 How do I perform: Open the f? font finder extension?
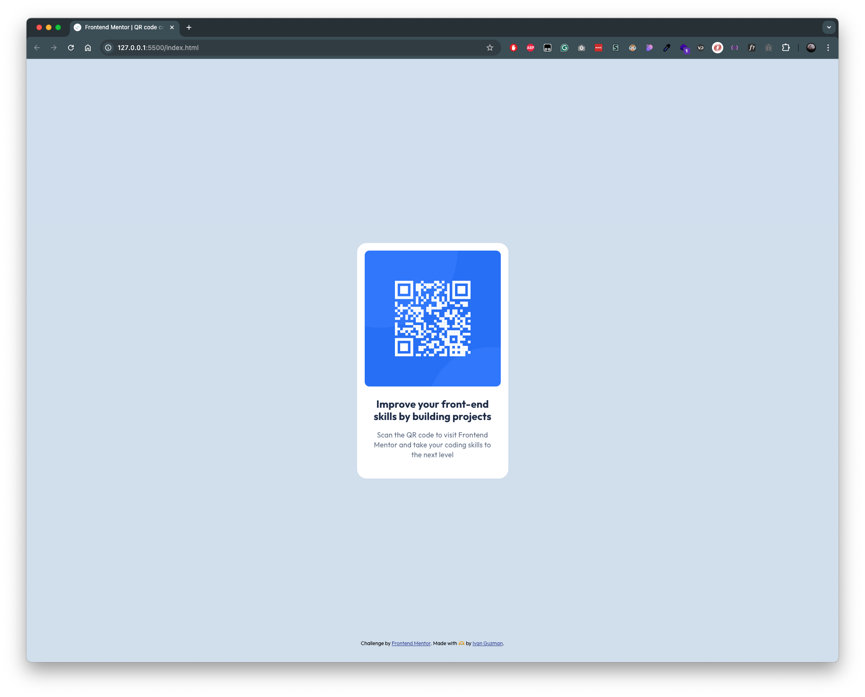point(752,48)
